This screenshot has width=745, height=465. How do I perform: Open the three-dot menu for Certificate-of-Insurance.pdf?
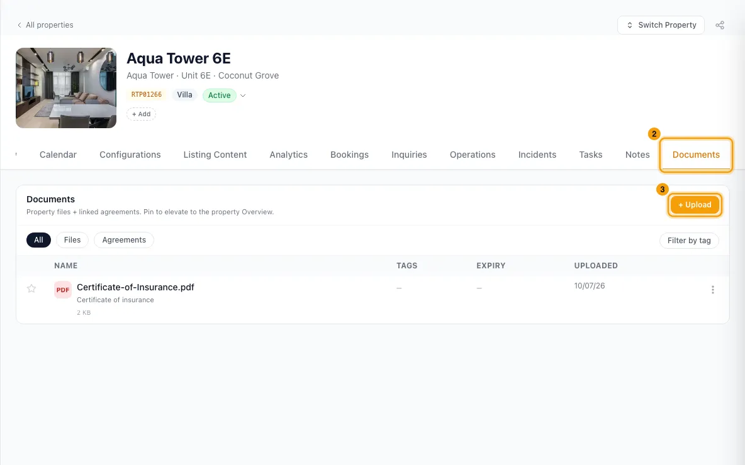pyautogui.click(x=713, y=290)
